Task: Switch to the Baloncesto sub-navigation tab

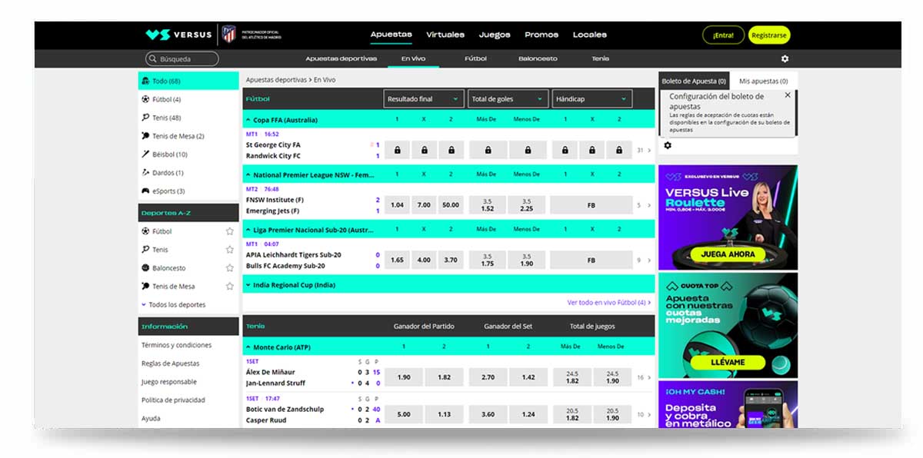Action: click(538, 59)
